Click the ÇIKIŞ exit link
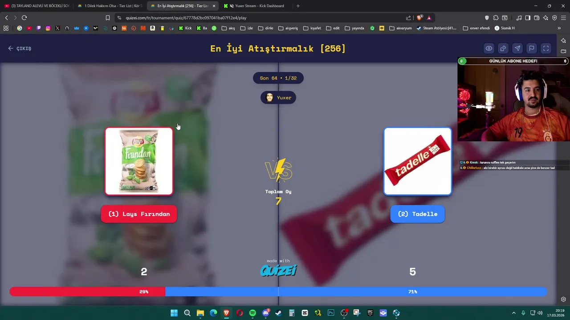Viewport: 570px width, 320px height. 20,48
